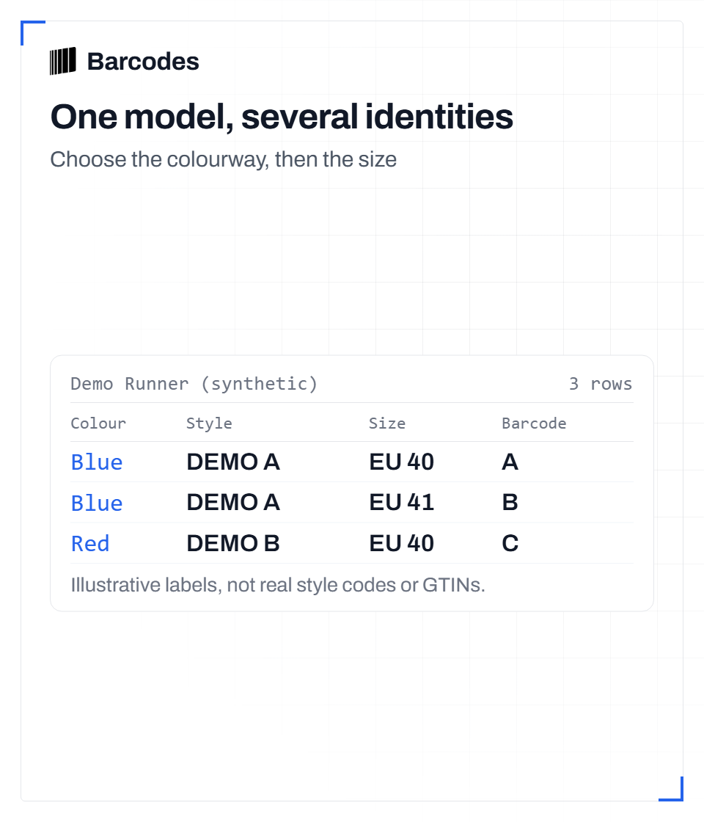704x822 pixels.
Task: Click "EU 40" in the Red row
Action: point(402,544)
